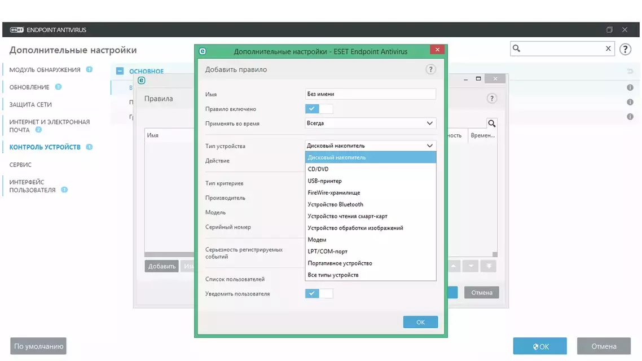
Task: Click the main settings search field
Action: (x=562, y=49)
